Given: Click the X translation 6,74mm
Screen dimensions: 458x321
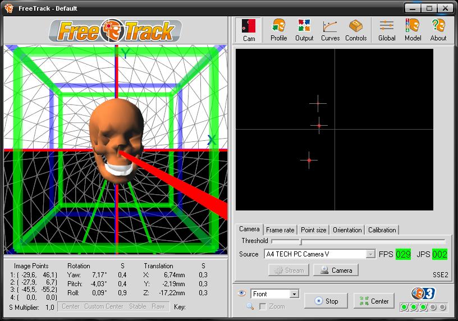Looking at the screenshot, I should tap(174, 275).
